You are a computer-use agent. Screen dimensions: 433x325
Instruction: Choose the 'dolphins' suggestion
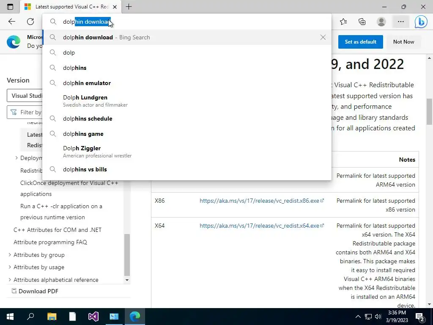point(187,68)
